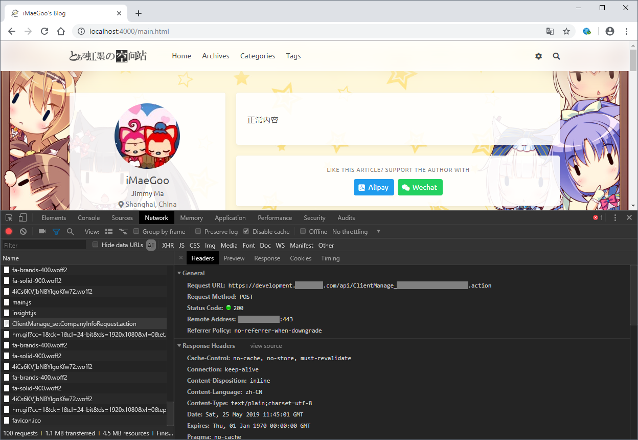Open blog settings gear icon
The height and width of the screenshot is (440, 638).
pos(538,56)
